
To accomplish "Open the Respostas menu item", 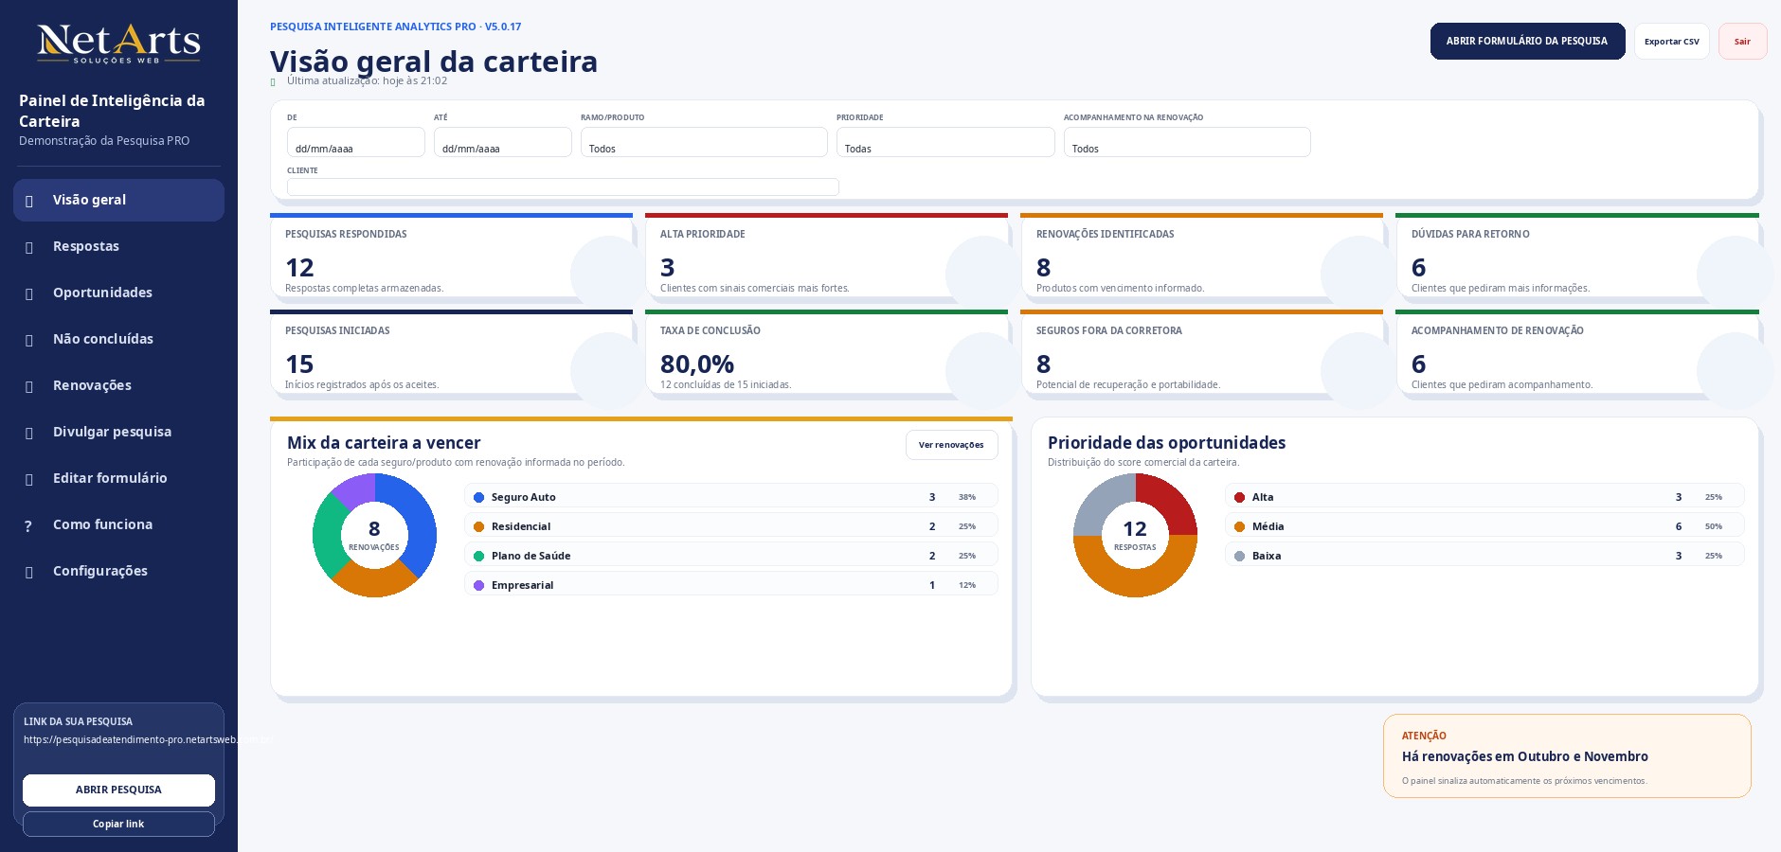I will pyautogui.click(x=118, y=246).
